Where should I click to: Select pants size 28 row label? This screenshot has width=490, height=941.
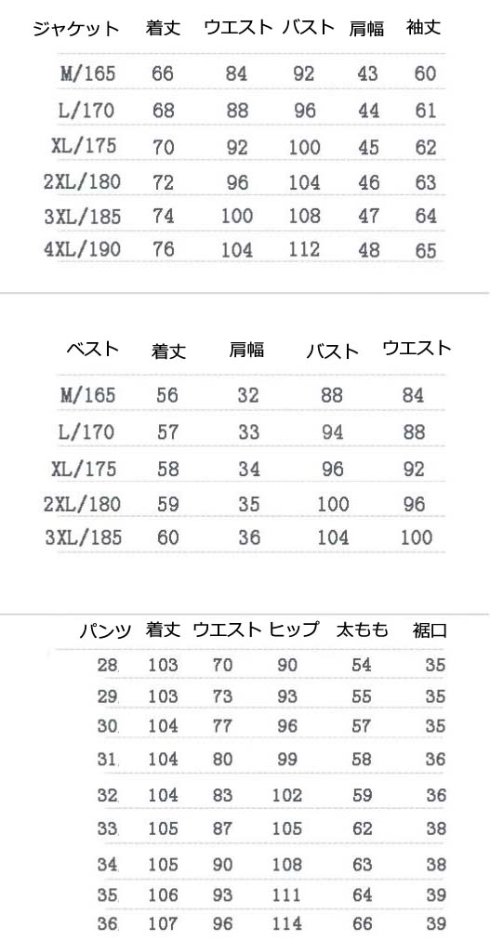pyautogui.click(x=108, y=664)
